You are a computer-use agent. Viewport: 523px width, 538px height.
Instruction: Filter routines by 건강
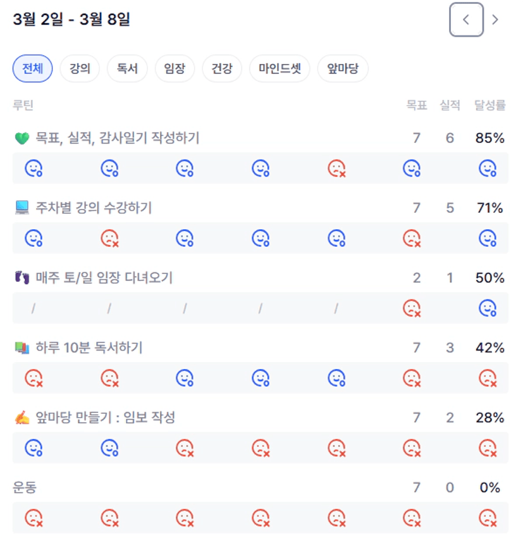pyautogui.click(x=222, y=69)
